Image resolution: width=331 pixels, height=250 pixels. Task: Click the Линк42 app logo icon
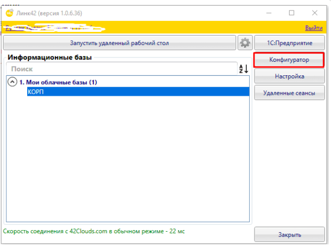pyautogui.click(x=9, y=13)
